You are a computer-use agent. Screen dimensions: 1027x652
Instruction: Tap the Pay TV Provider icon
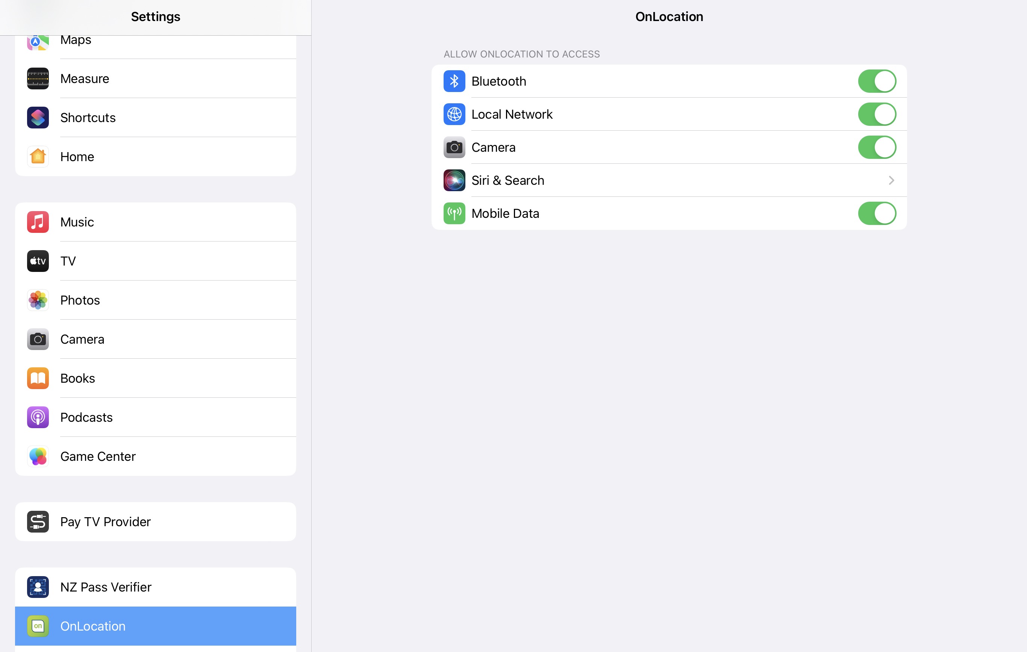pyautogui.click(x=38, y=522)
